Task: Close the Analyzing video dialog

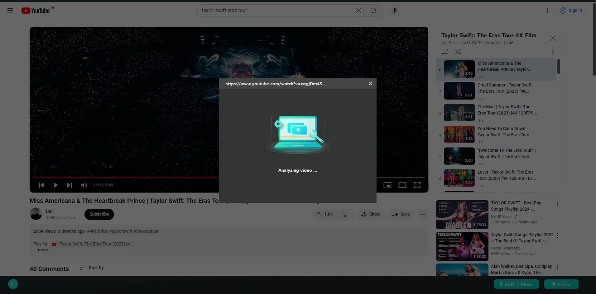Action: 370,83
